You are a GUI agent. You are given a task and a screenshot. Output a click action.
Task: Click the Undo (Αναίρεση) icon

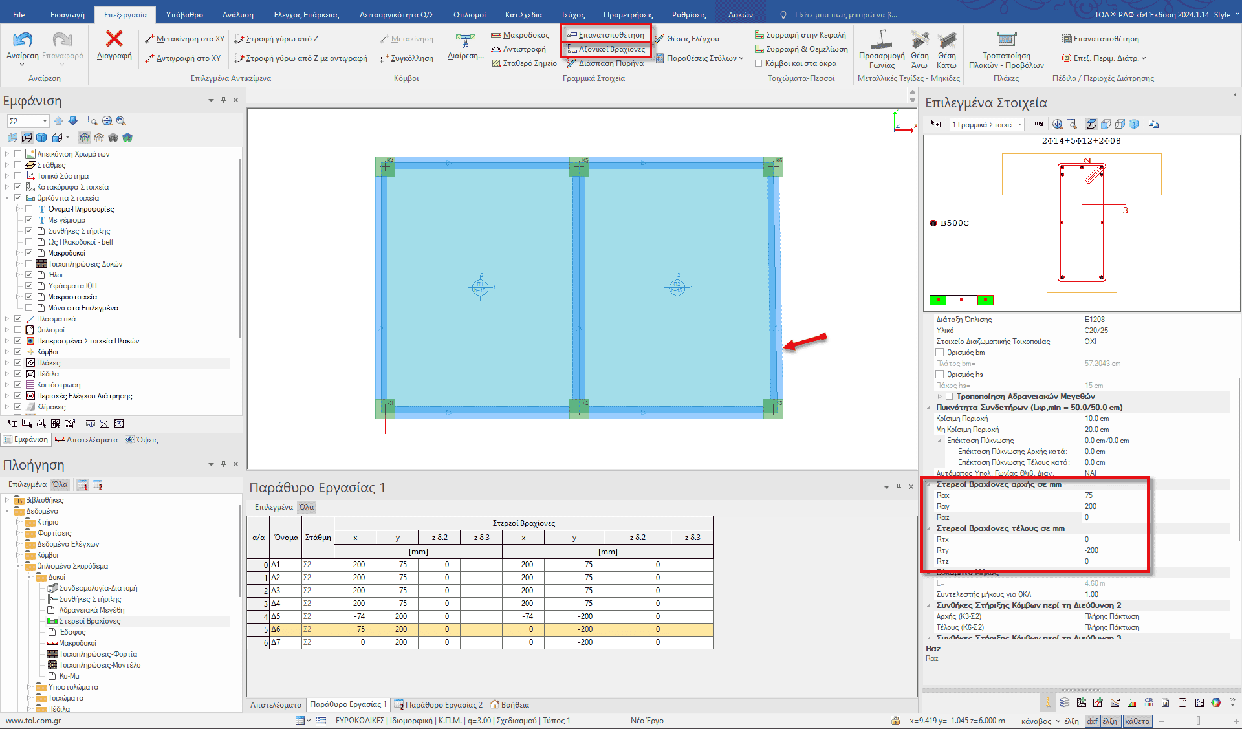point(23,40)
